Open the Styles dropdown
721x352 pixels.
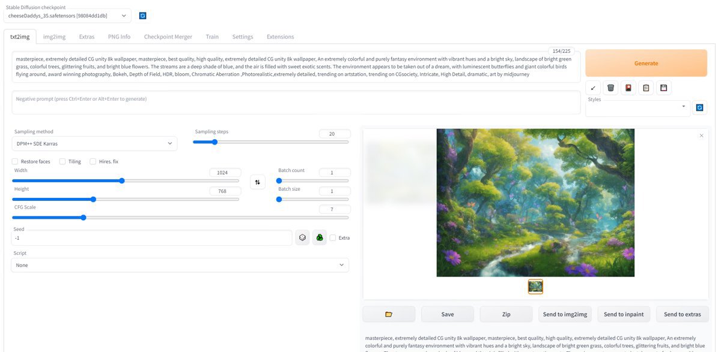[638, 109]
